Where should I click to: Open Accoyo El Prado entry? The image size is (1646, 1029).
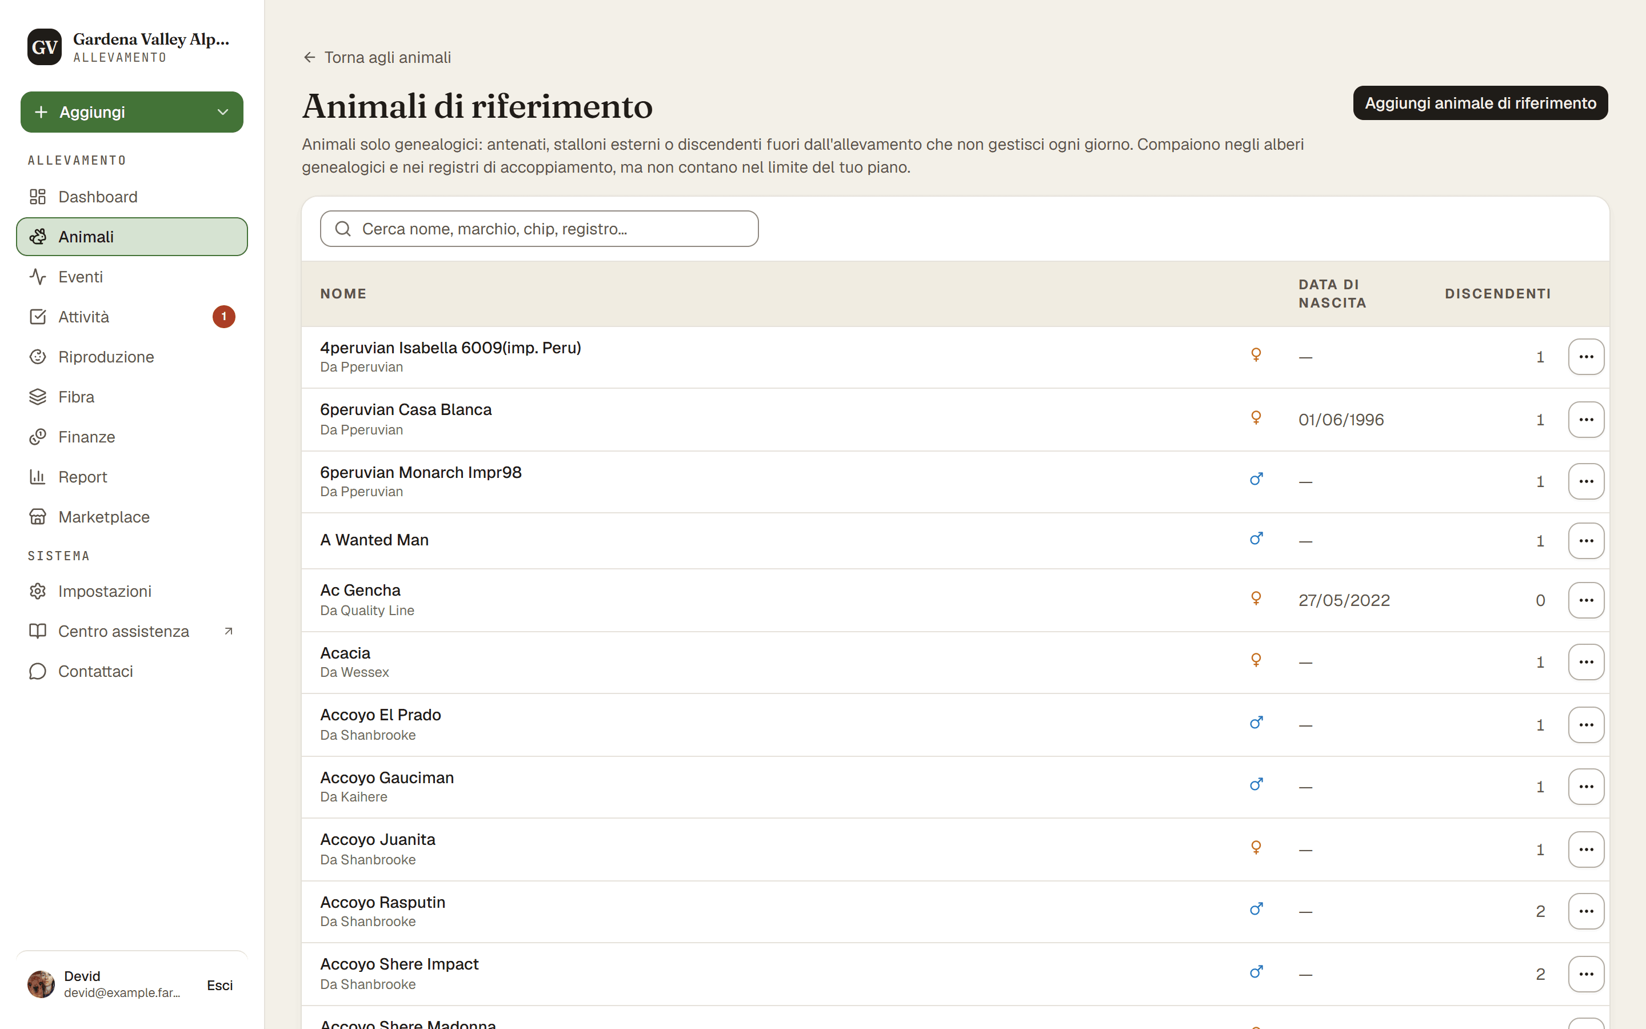pos(380,715)
